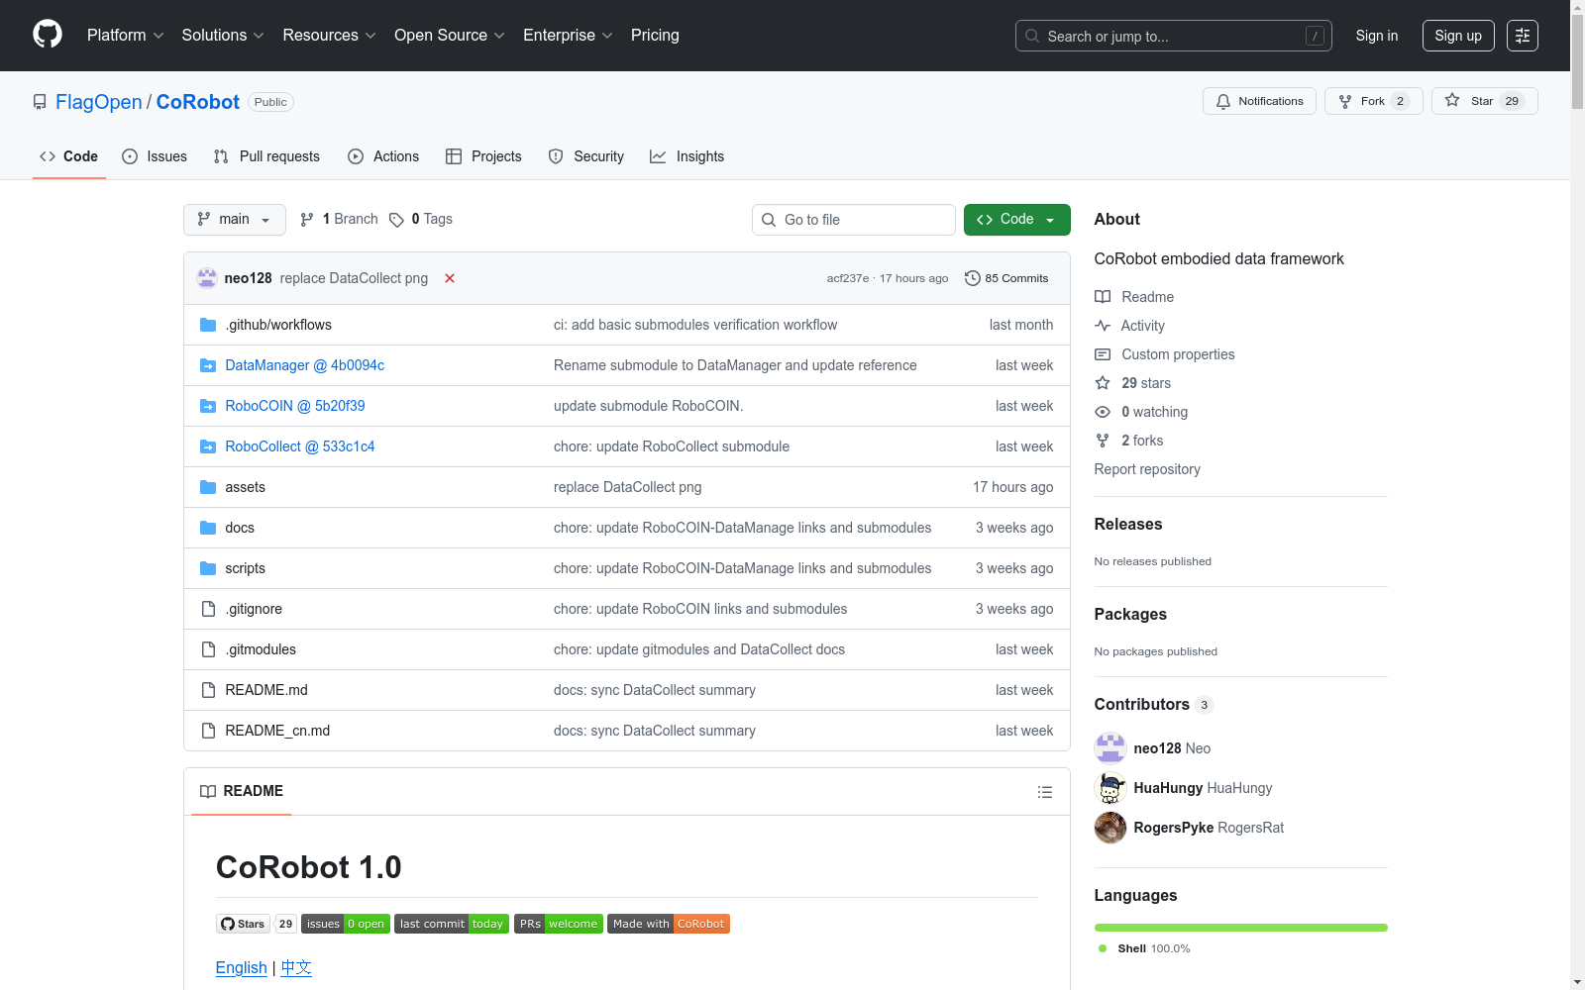The image size is (1585, 990).
Task: Switch to the Insights tab
Action: pos(687,156)
